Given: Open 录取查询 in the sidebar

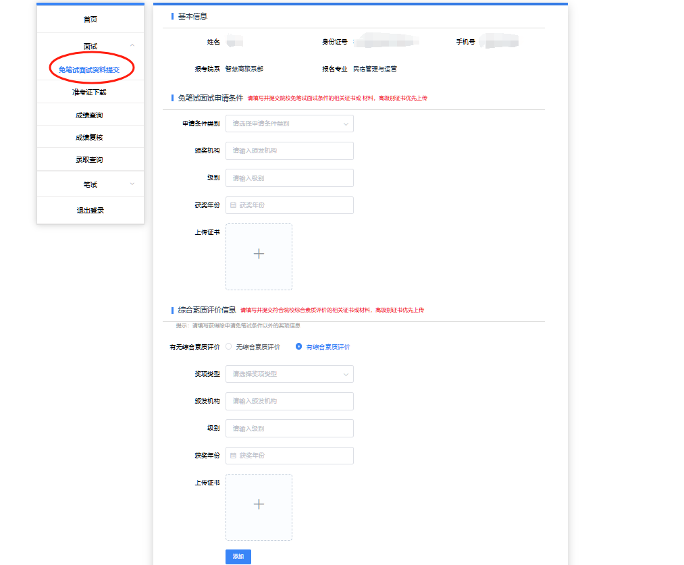Looking at the screenshot, I should (x=89, y=160).
